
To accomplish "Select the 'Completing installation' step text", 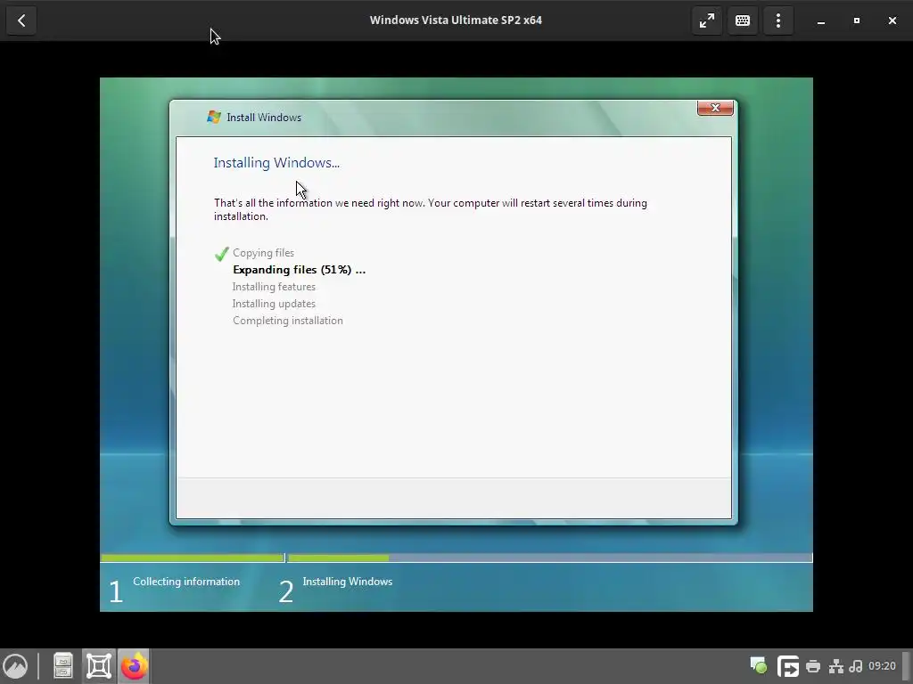I will (x=288, y=320).
